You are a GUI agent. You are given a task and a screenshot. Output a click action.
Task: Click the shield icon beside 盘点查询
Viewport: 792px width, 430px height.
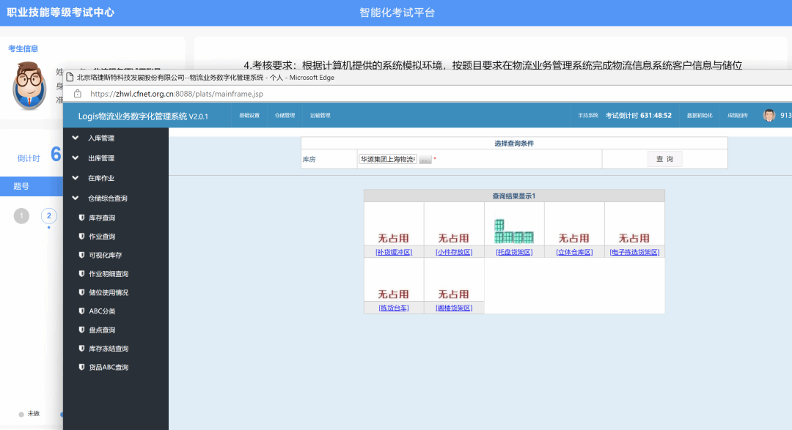[x=81, y=330]
